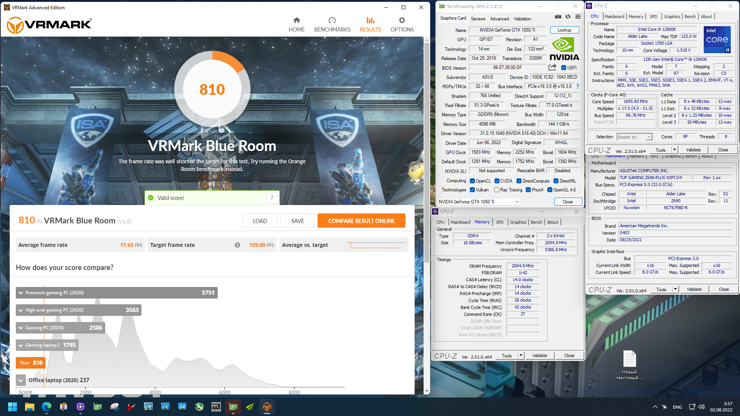Toggle OpenCL checkbox

pos(472,181)
